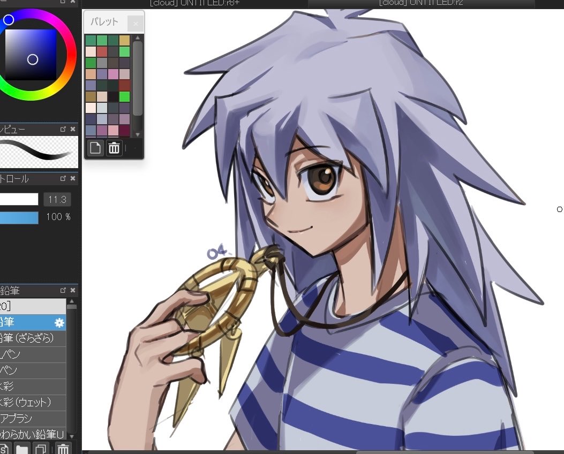Close the brush preview panel
This screenshot has width=564, height=454.
click(x=73, y=129)
